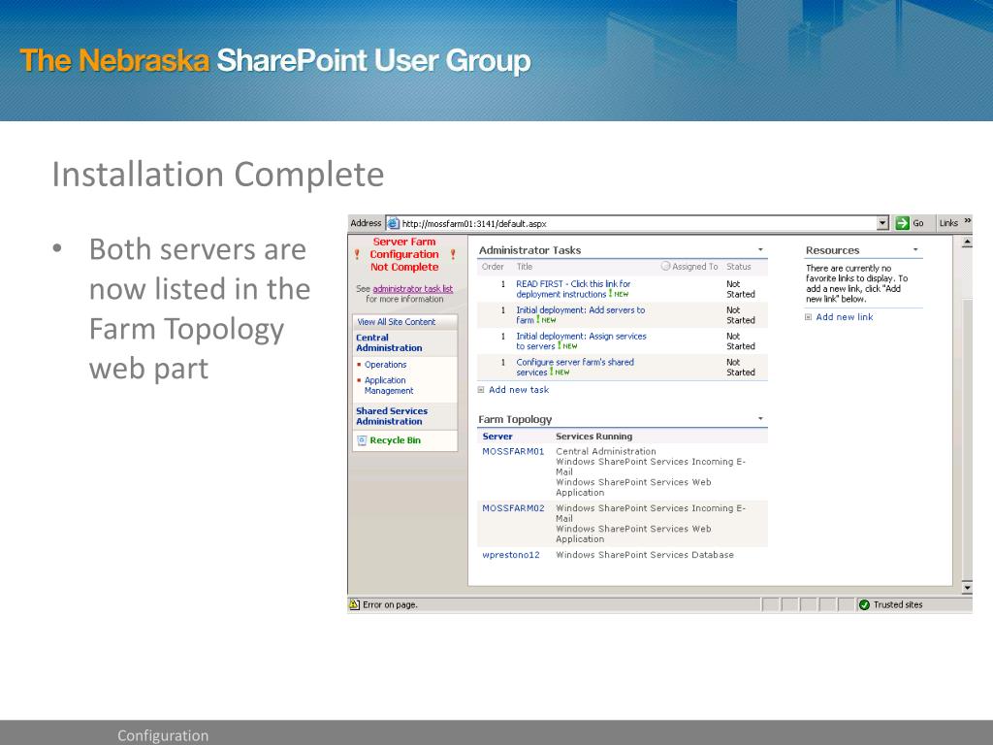
Task: Click the Order column header
Action: [x=492, y=267]
